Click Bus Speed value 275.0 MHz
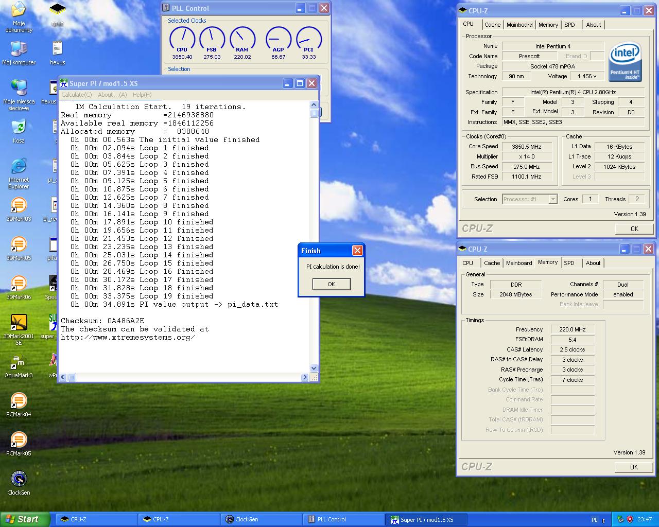The height and width of the screenshot is (527, 659). [527, 167]
